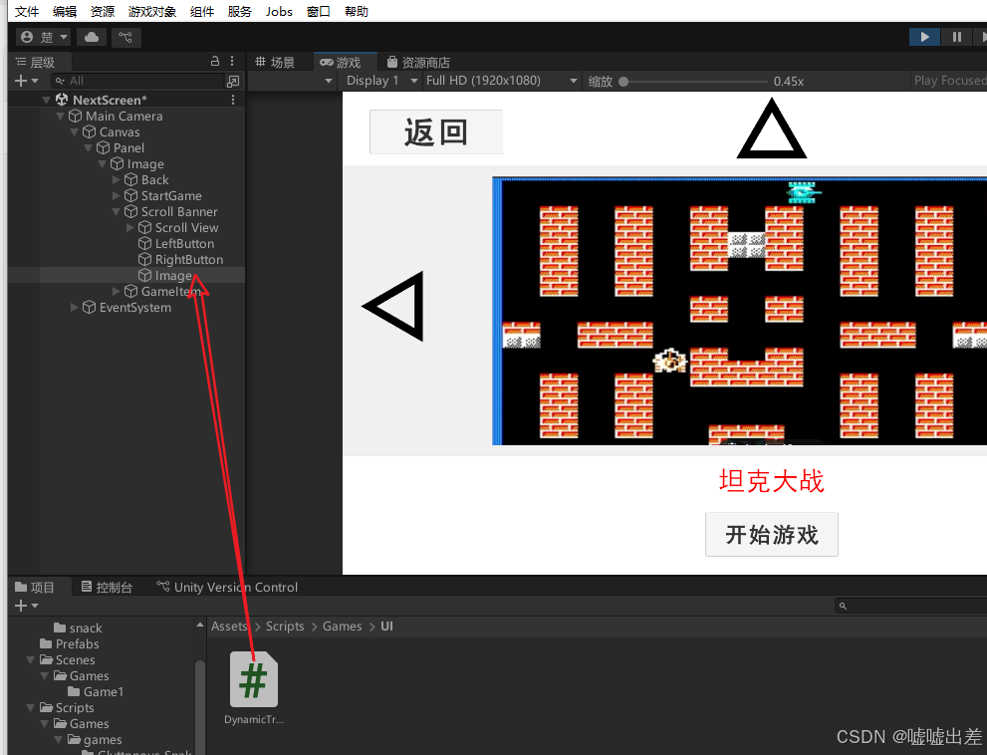This screenshot has height=755, width=987.
Task: Click the cube icon of Scroll Banner
Action: [130, 211]
